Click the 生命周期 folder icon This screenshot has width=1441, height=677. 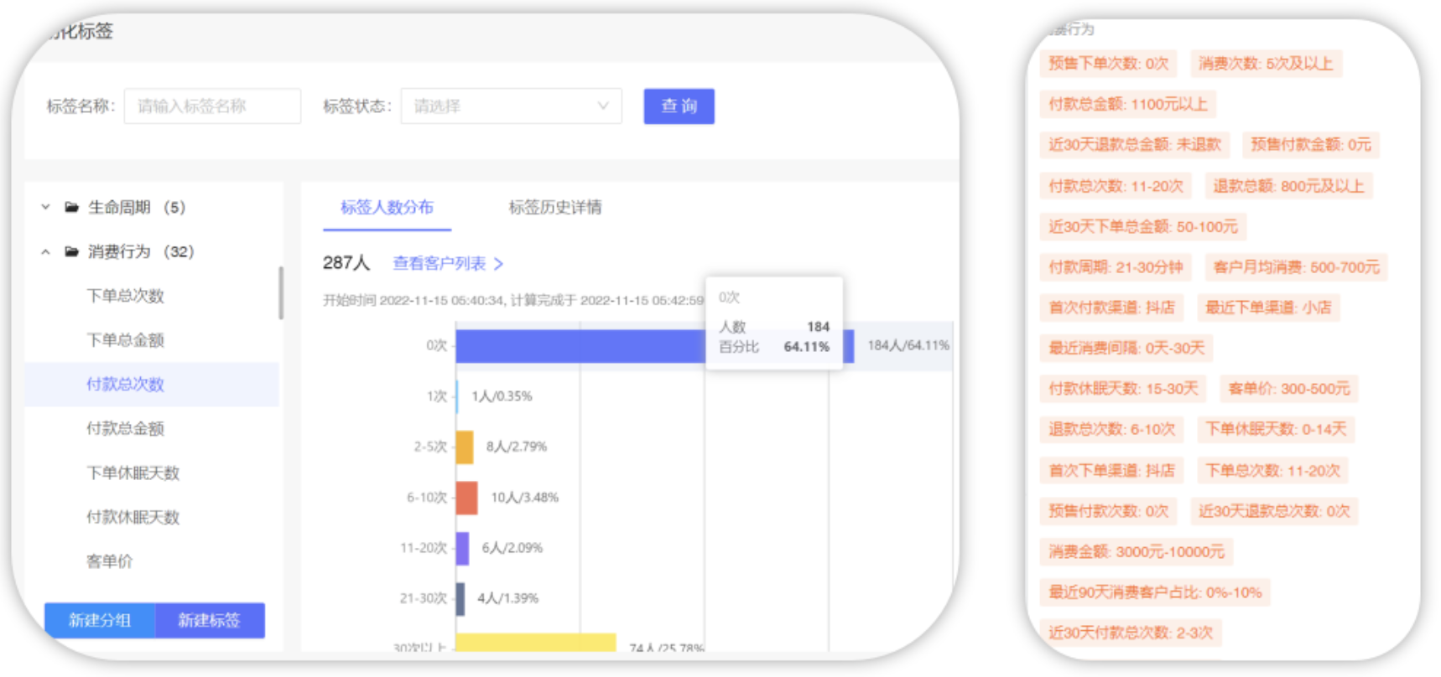pos(72,207)
